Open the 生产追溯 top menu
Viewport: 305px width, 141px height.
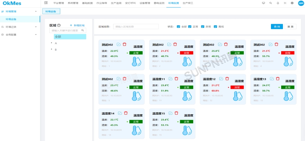[116, 3]
